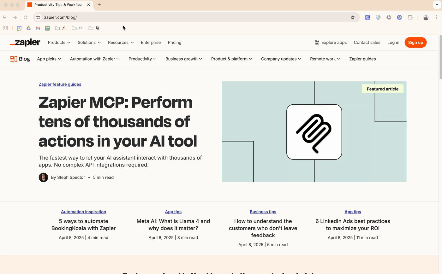This screenshot has height=274, width=442.
Task: Expand the Product & platform dropdown
Action: pos(231,59)
